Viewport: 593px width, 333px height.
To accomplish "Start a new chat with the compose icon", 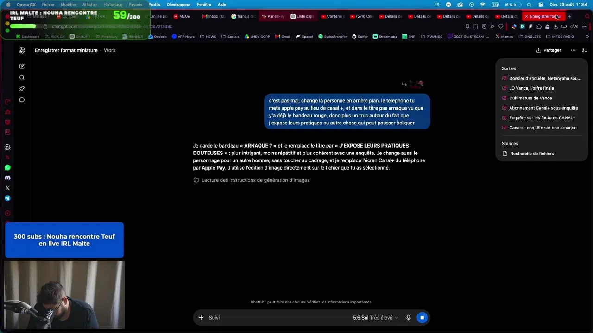I will 22,67.
